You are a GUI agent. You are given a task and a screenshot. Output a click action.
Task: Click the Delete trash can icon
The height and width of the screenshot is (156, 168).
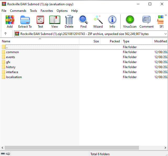(x=69, y=22)
